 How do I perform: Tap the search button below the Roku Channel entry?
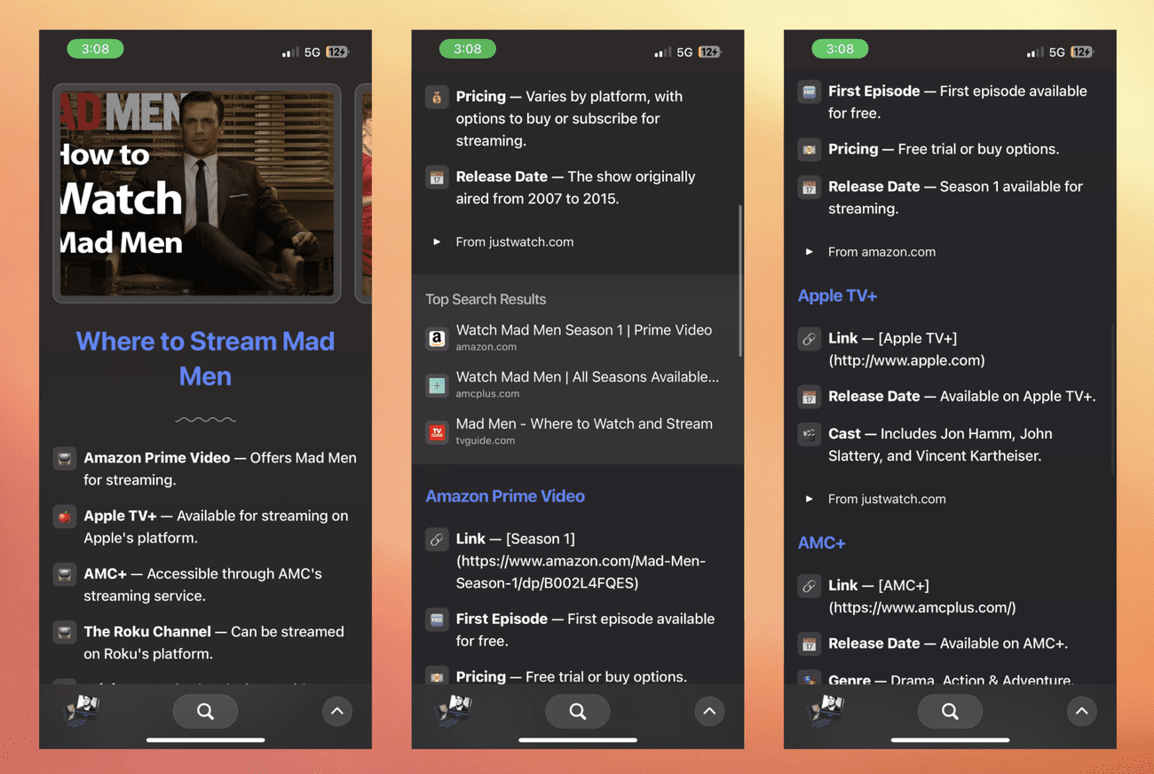click(205, 711)
